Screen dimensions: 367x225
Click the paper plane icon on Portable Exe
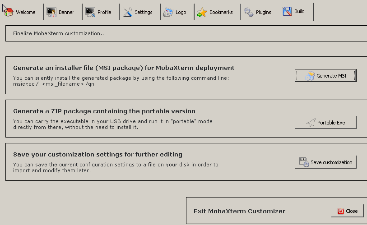point(311,123)
